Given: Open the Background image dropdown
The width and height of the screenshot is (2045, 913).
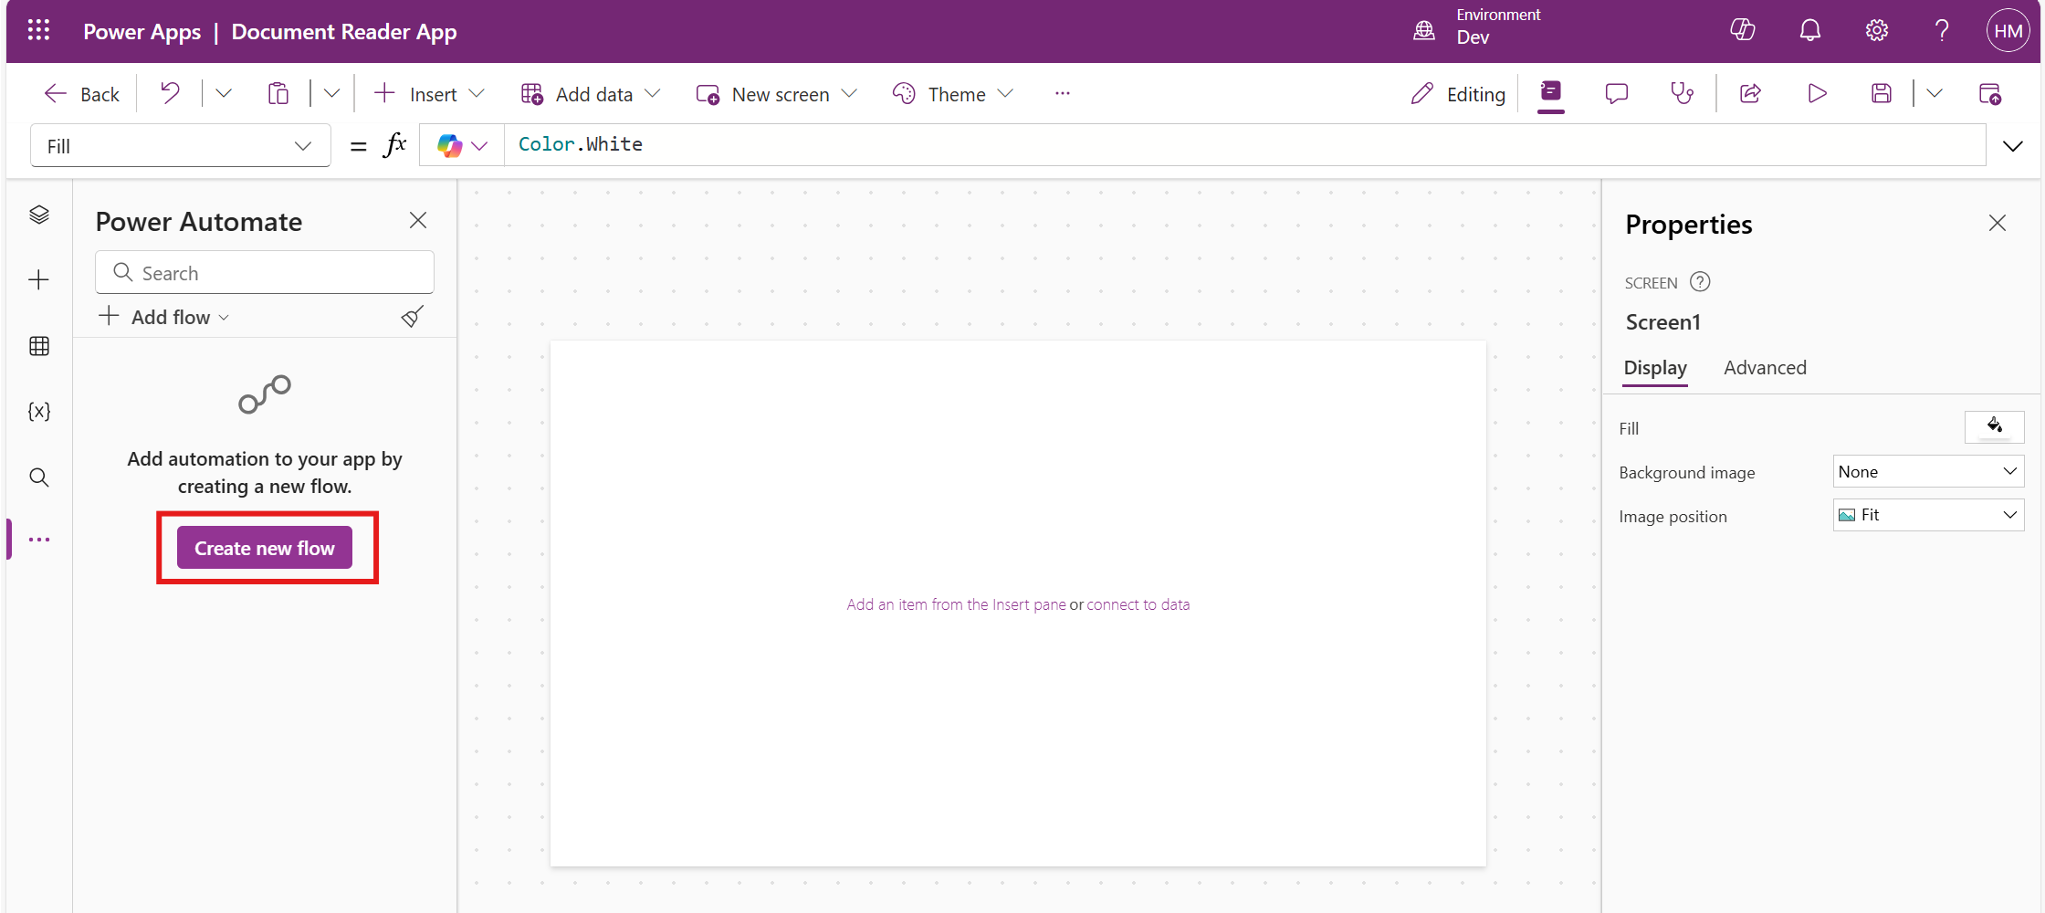Looking at the screenshot, I should (x=1927, y=472).
